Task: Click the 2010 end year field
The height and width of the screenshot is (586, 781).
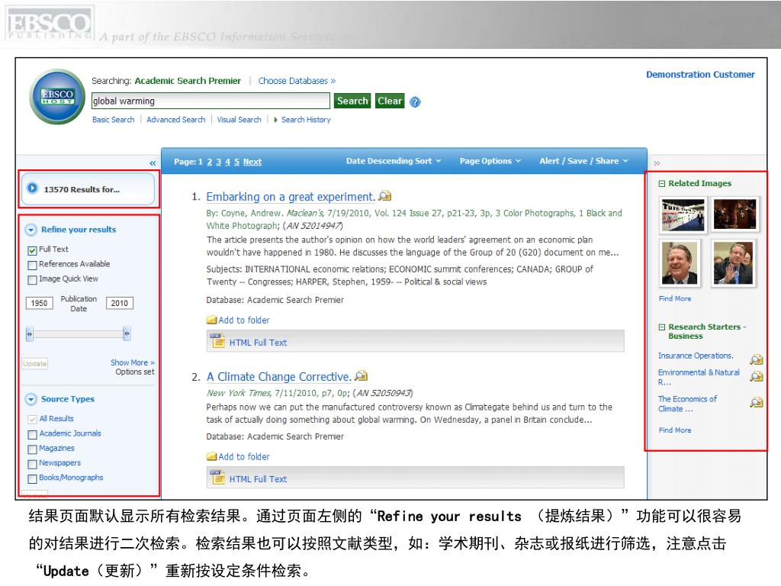Action: pos(120,303)
